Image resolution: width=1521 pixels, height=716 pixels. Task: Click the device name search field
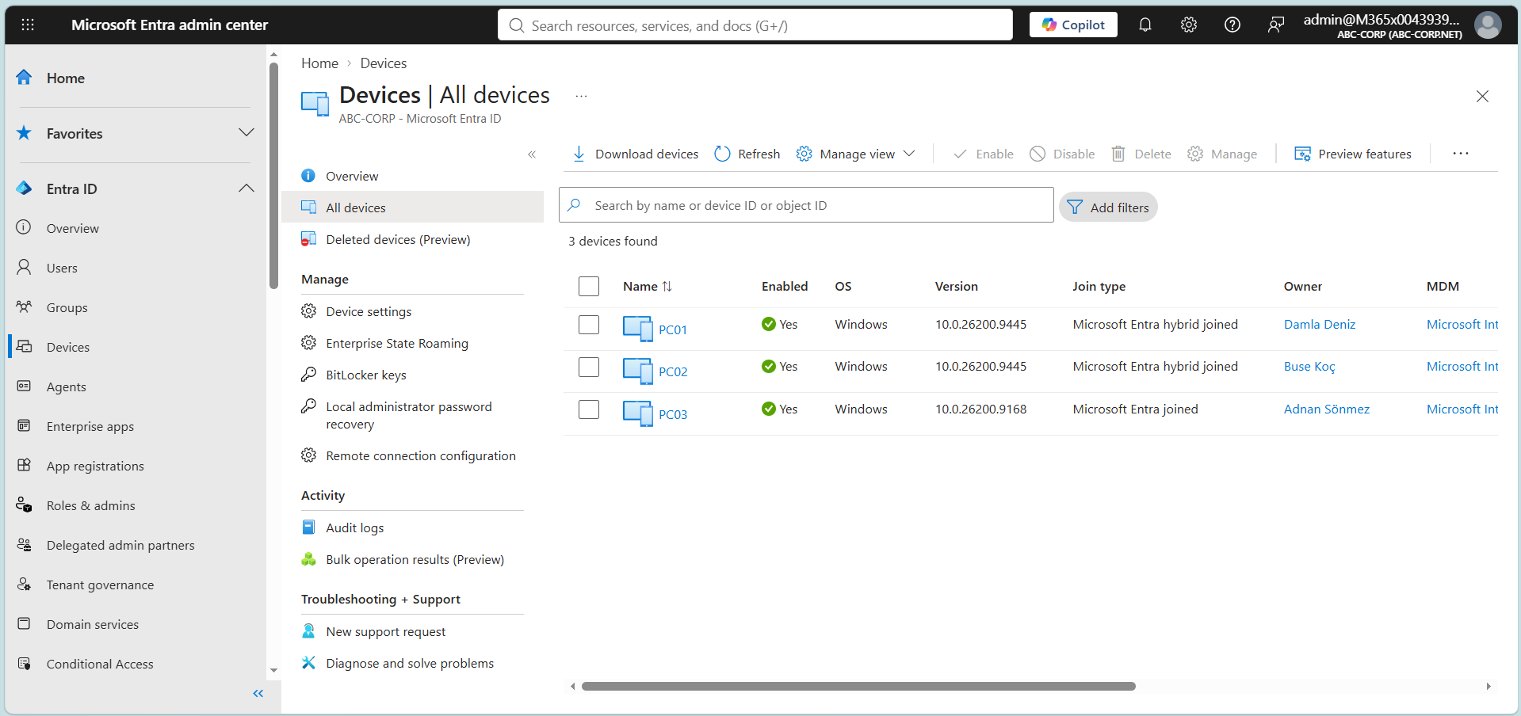[x=806, y=205]
